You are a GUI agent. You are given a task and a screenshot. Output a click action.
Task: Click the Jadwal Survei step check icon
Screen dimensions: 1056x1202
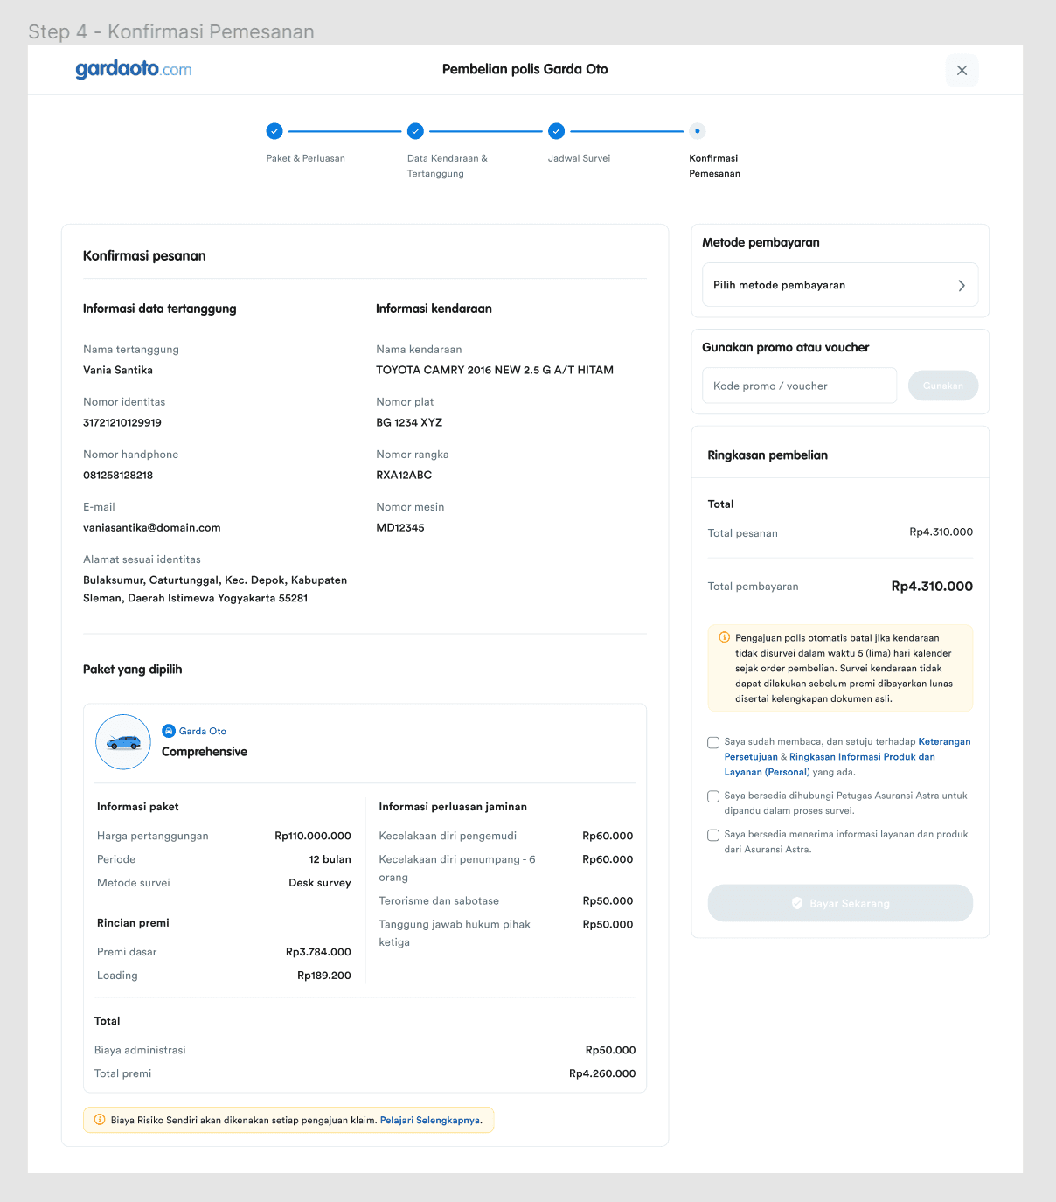pos(557,131)
